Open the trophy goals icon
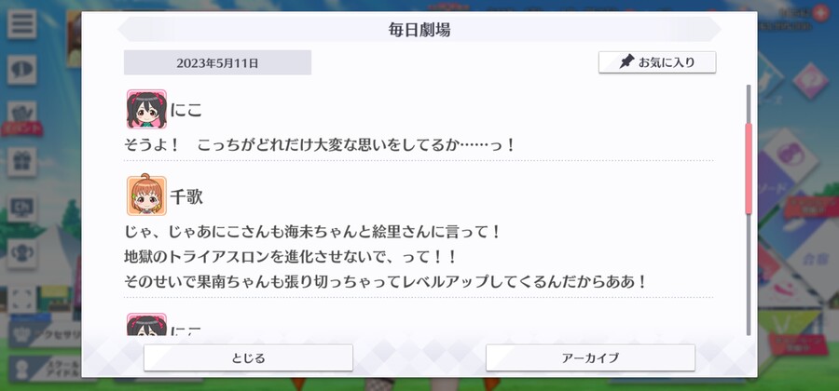The image size is (839, 391). point(22,254)
